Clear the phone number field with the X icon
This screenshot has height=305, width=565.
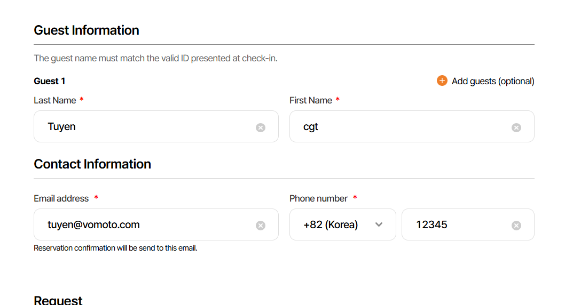516,226
